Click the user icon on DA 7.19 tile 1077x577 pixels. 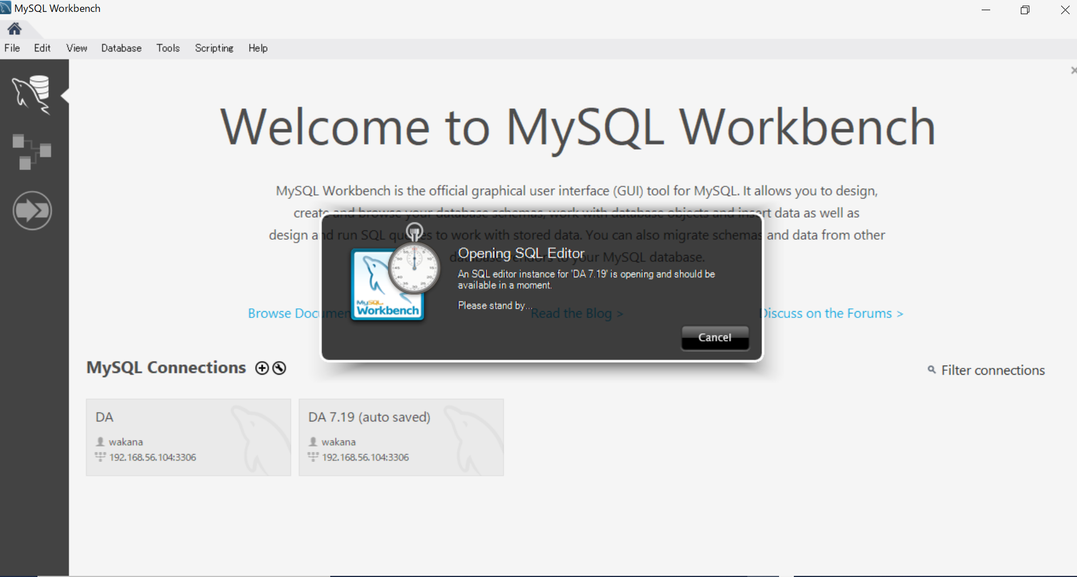click(x=313, y=442)
